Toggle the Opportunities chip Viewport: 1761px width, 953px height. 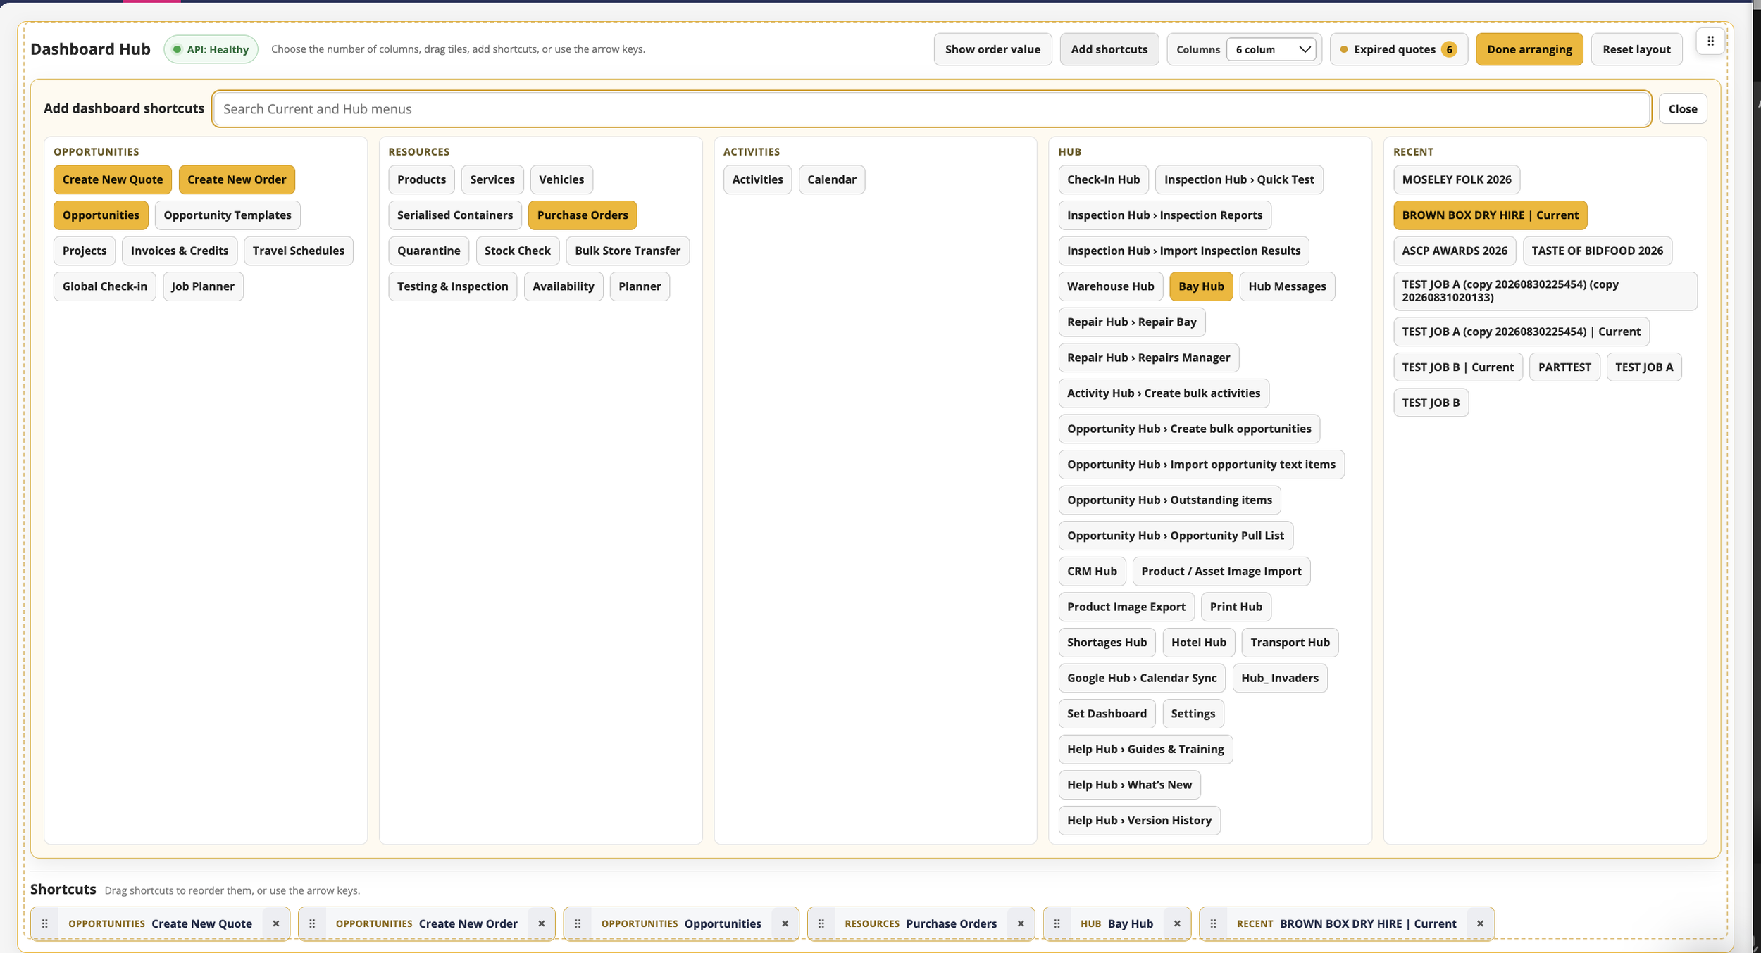tap(101, 215)
